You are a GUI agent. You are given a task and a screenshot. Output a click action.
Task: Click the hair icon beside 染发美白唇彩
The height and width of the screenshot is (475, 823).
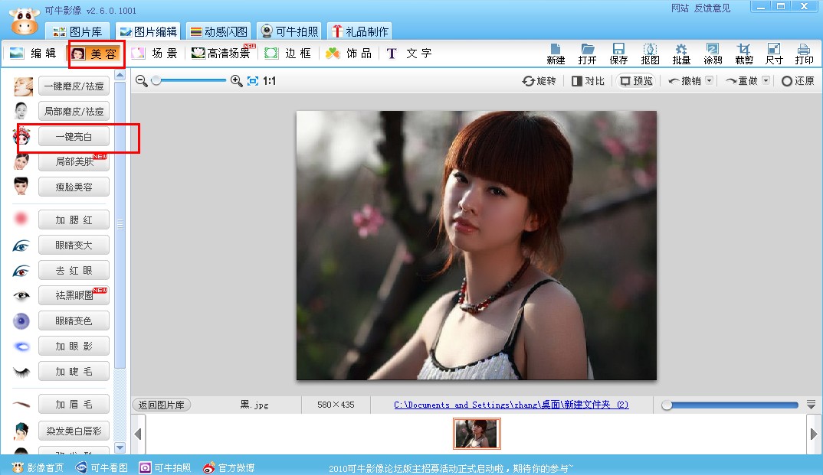[21, 431]
